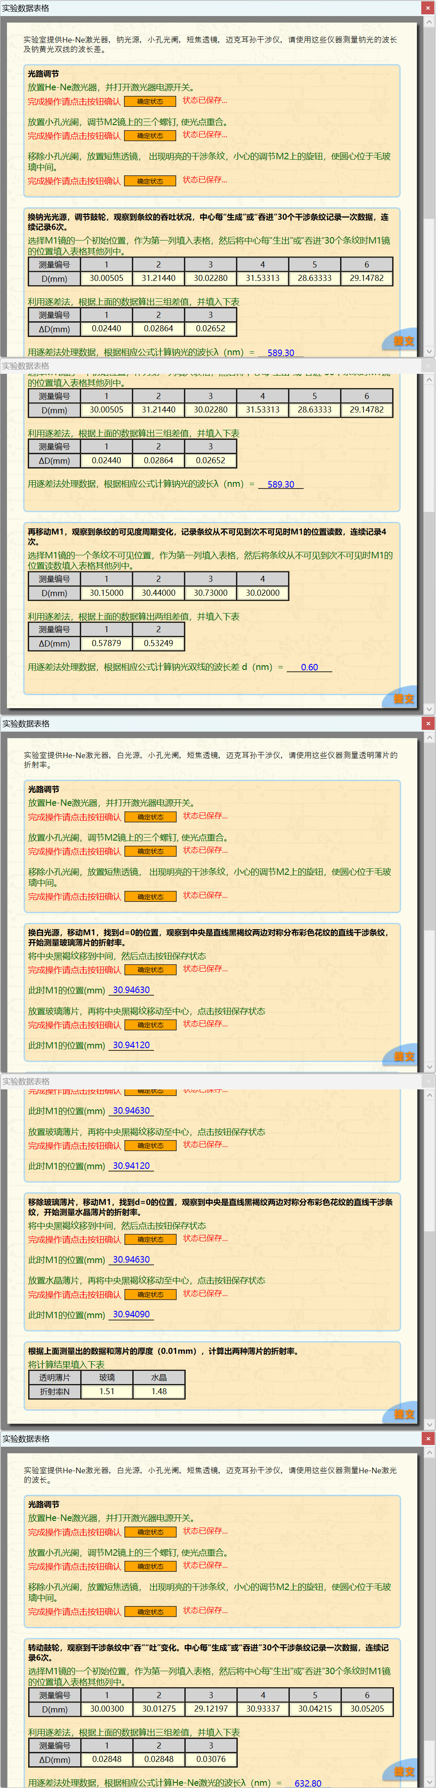Viewport: 436px width, 1788px height.
Task: Select the D cell containing 29.12197
Action: [211, 1708]
